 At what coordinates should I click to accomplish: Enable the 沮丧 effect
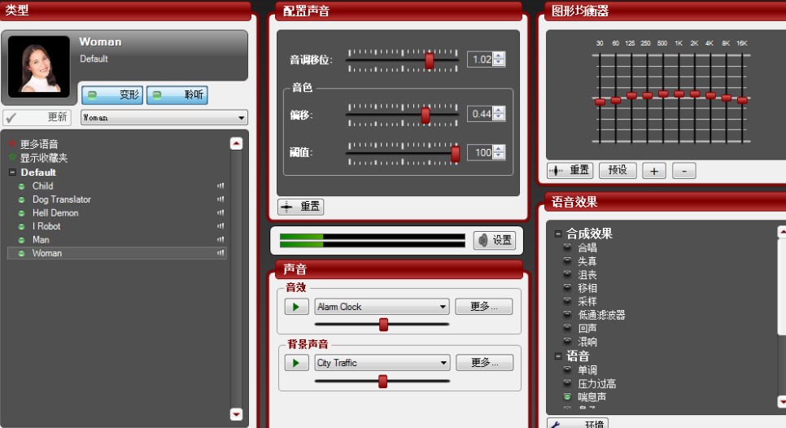coord(567,274)
